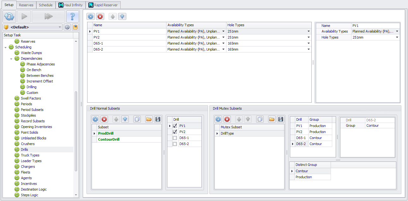The image size is (408, 201).
Task: Add a new drill with the top plus icon
Action: 91,16
